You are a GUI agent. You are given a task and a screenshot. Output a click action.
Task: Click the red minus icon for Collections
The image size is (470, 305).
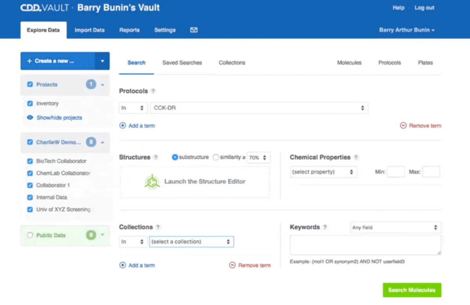[232, 265]
